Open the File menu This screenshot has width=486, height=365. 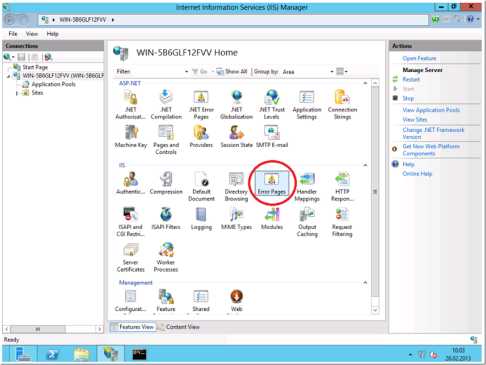tap(13, 34)
